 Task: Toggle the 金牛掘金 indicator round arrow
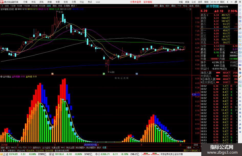(x=1, y=77)
